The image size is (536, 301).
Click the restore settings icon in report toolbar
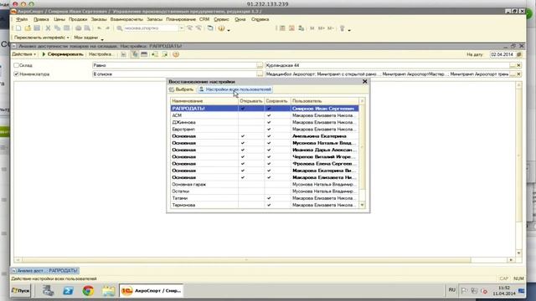155,54
